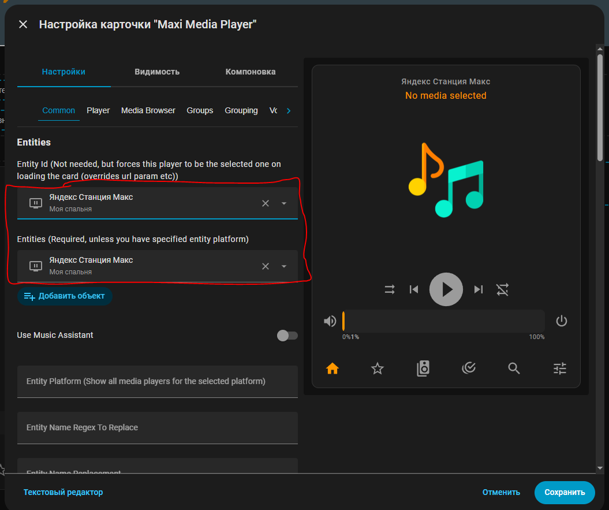Click the music notes artwork thumbnail
609x510 pixels.
[x=446, y=180]
